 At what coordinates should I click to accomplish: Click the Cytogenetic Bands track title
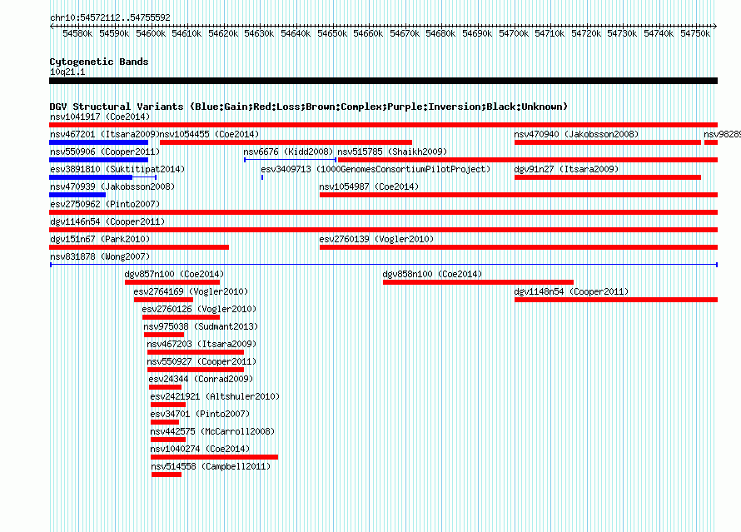[x=99, y=62]
